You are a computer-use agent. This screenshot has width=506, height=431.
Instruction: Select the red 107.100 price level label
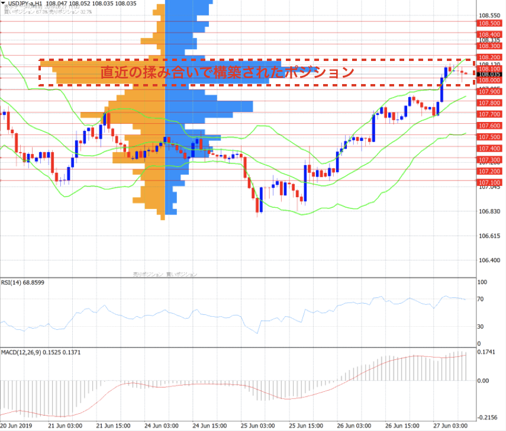coord(489,182)
